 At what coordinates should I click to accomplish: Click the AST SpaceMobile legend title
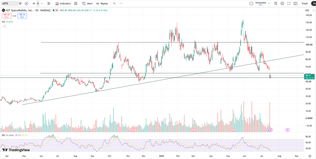point(28,10)
